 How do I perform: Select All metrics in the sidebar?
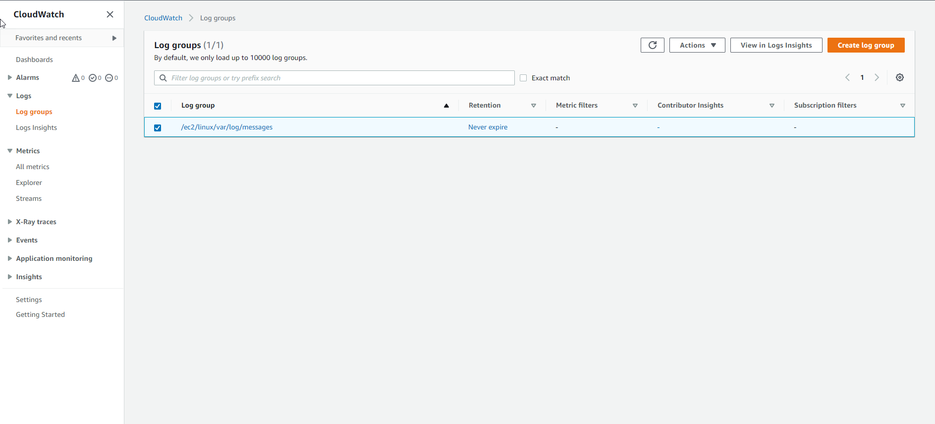[33, 167]
